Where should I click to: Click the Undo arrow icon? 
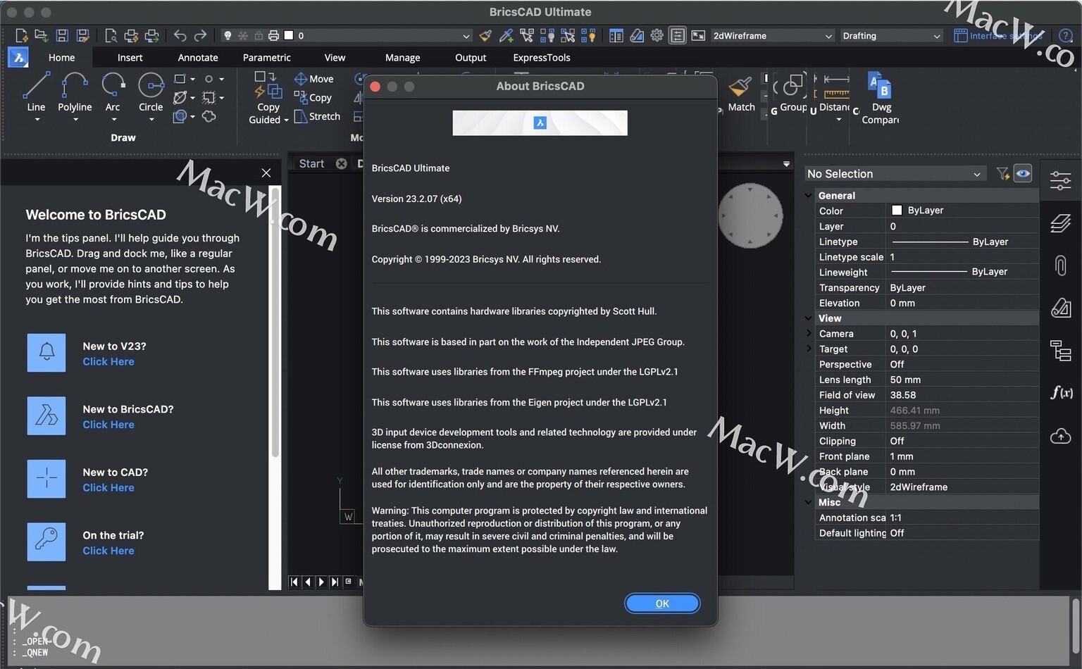pyautogui.click(x=180, y=35)
